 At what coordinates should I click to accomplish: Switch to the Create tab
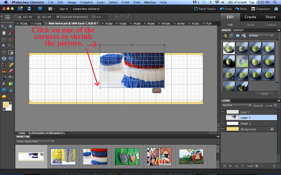[x=250, y=17]
